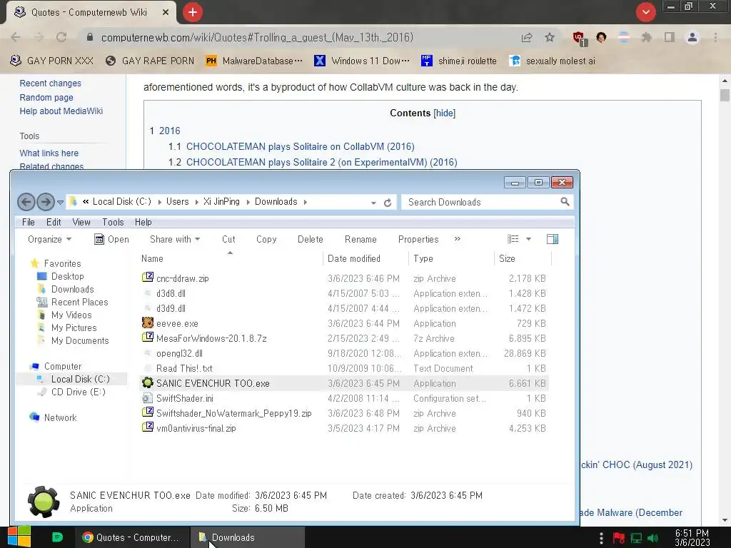The width and height of the screenshot is (731, 548).
Task: Open the browser three-dot menu
Action: (715, 37)
